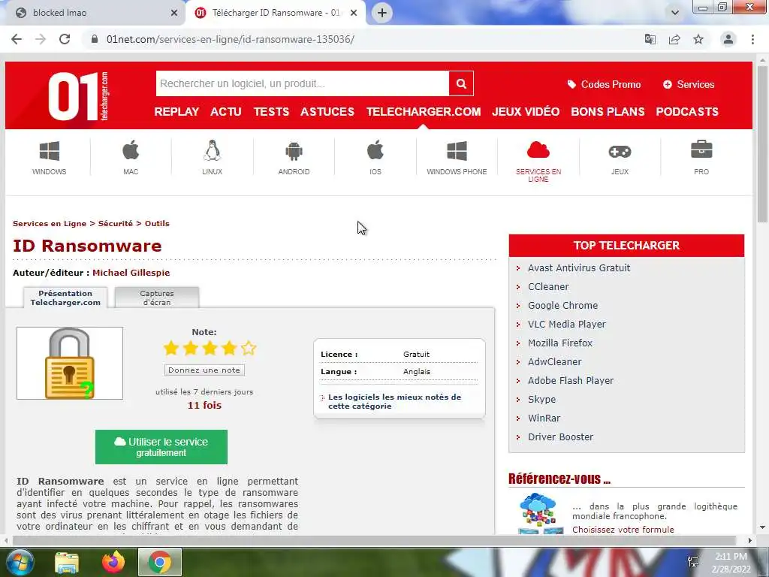Open the ACTU menu item
Viewport: 769px width, 577px height.
226,112
